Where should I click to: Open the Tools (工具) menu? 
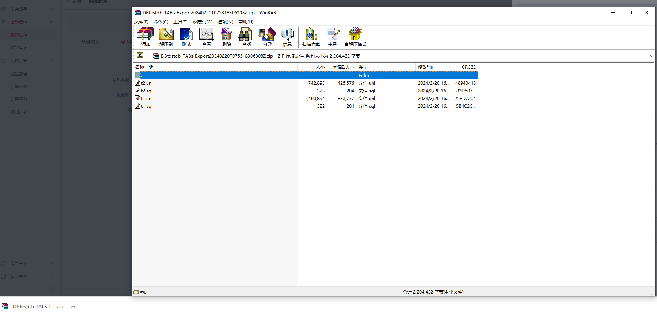click(180, 22)
